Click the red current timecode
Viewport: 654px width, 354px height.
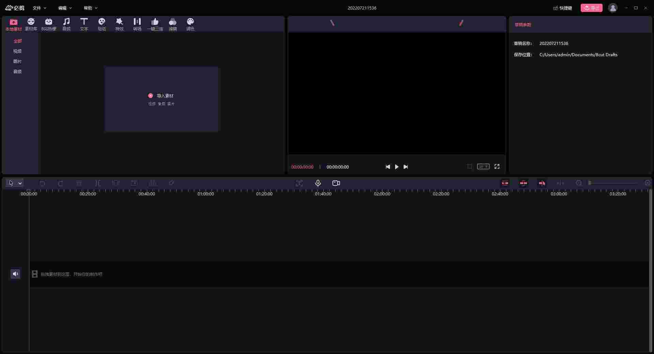click(x=302, y=167)
